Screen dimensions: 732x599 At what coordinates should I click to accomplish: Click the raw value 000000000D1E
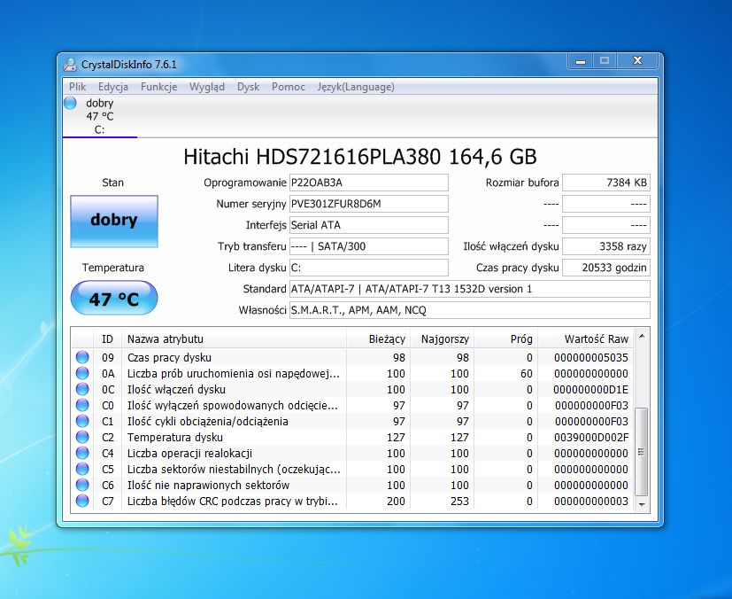[591, 389]
